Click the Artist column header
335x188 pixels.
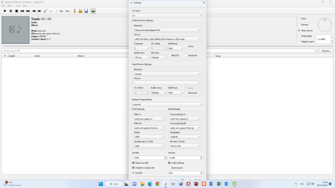[x=37, y=56]
